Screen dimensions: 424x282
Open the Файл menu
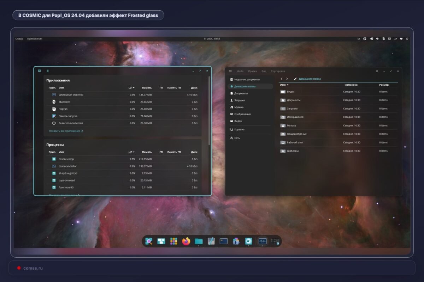click(x=240, y=71)
